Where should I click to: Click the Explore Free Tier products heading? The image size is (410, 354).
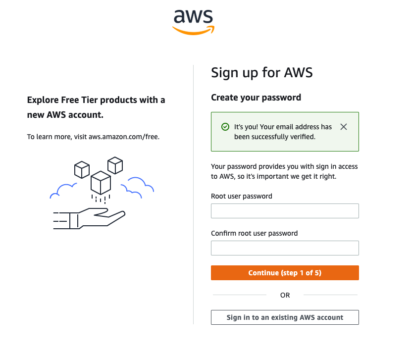pyautogui.click(x=96, y=106)
